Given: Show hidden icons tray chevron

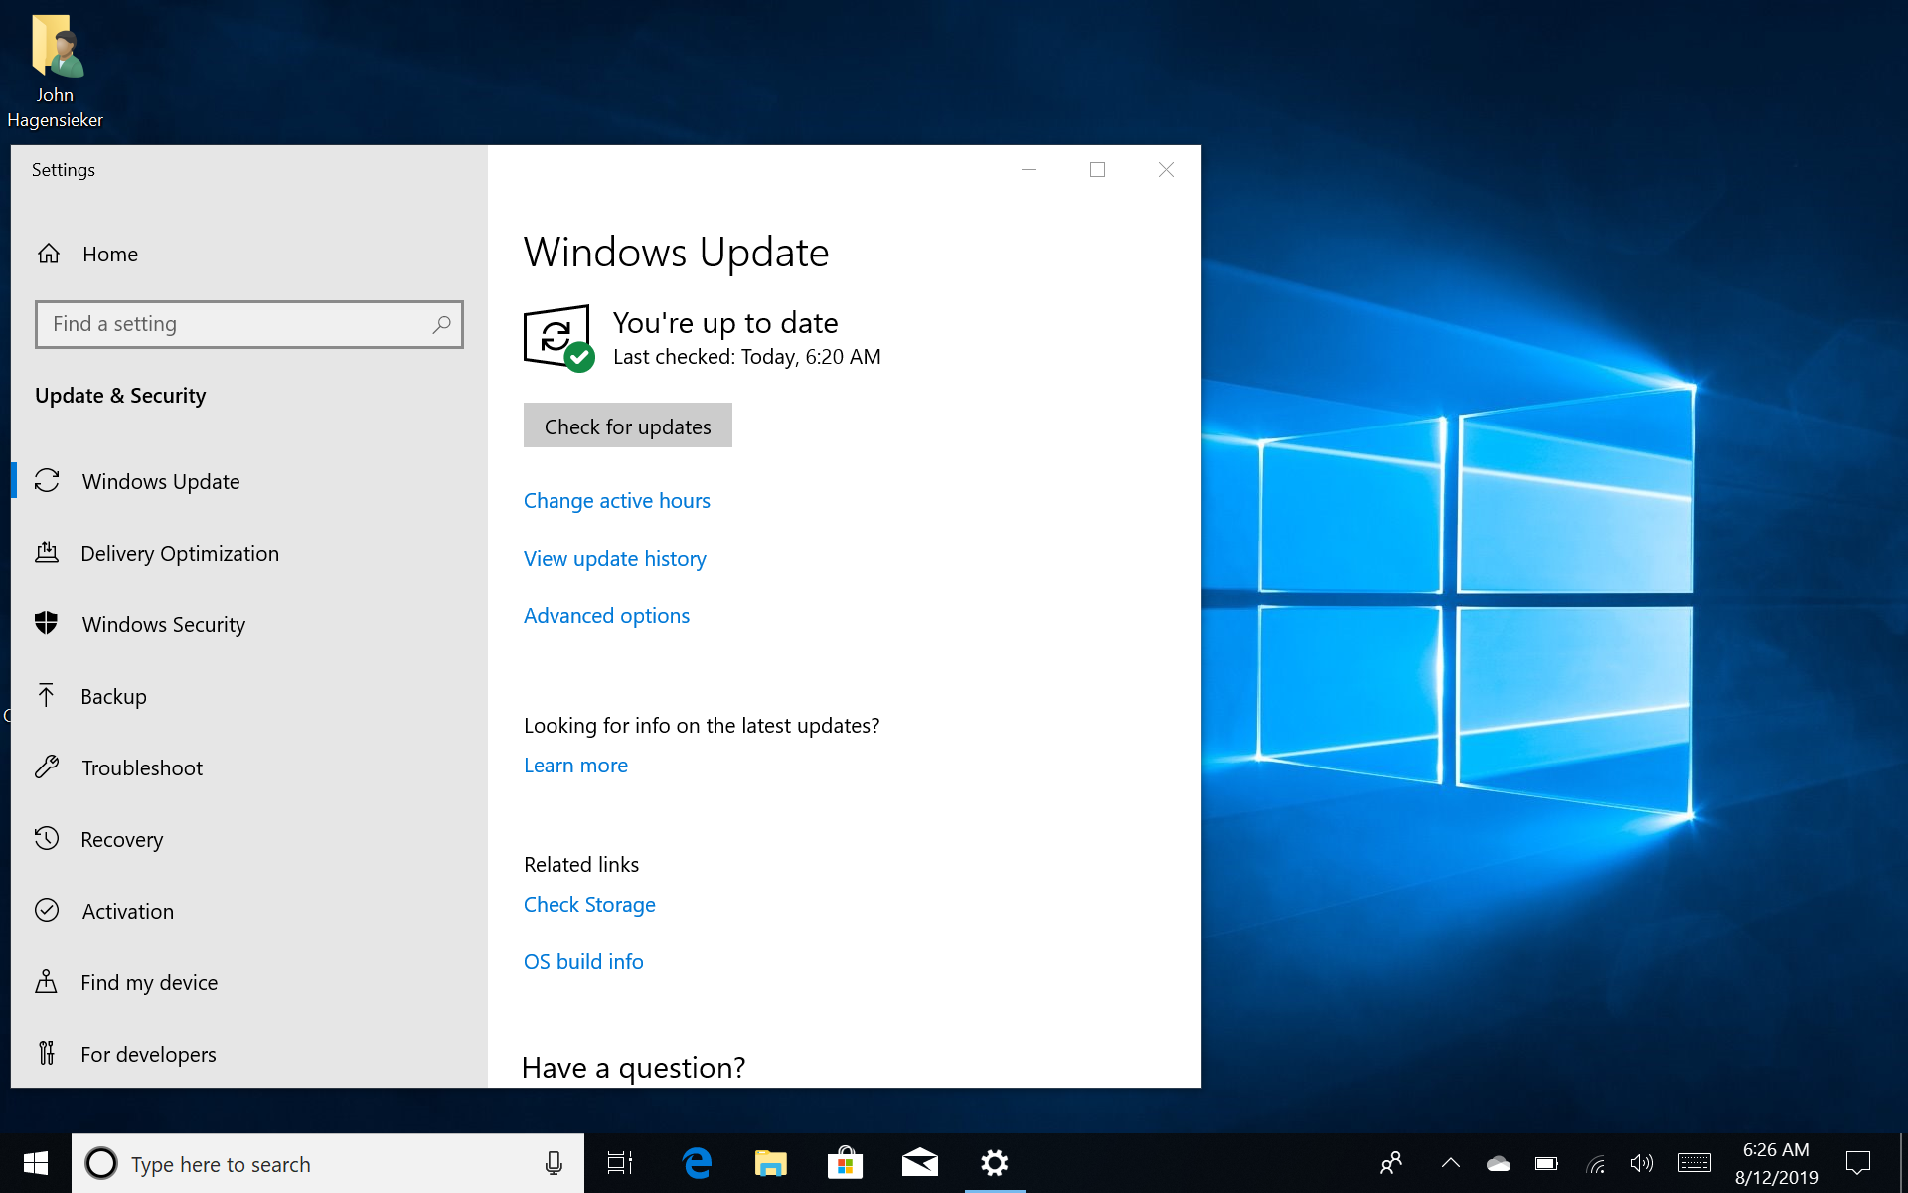Looking at the screenshot, I should [1451, 1163].
